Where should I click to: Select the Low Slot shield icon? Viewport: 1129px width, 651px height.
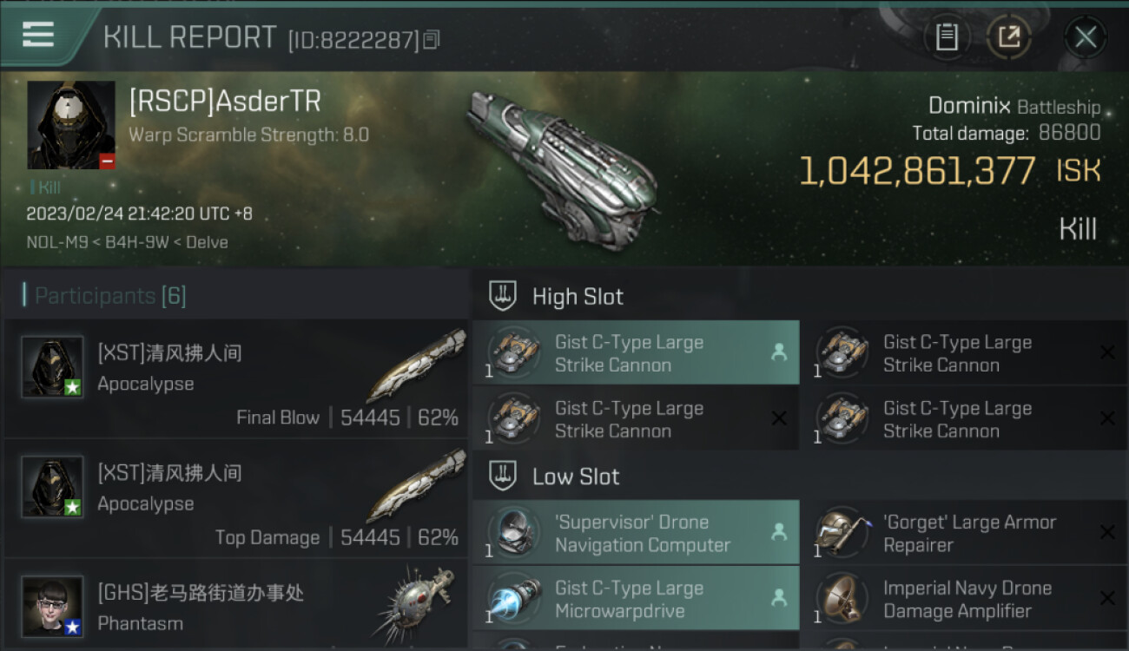pos(503,476)
